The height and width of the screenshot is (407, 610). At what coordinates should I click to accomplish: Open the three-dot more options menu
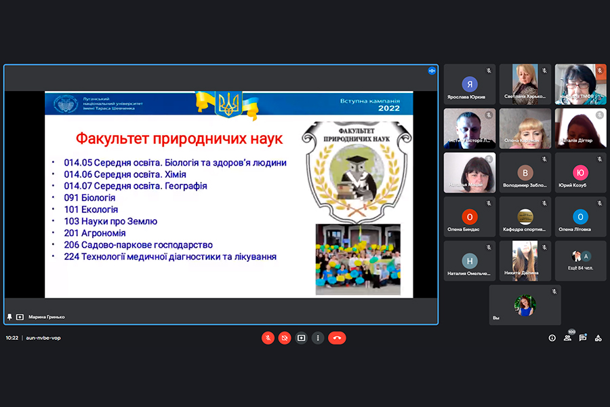317,338
